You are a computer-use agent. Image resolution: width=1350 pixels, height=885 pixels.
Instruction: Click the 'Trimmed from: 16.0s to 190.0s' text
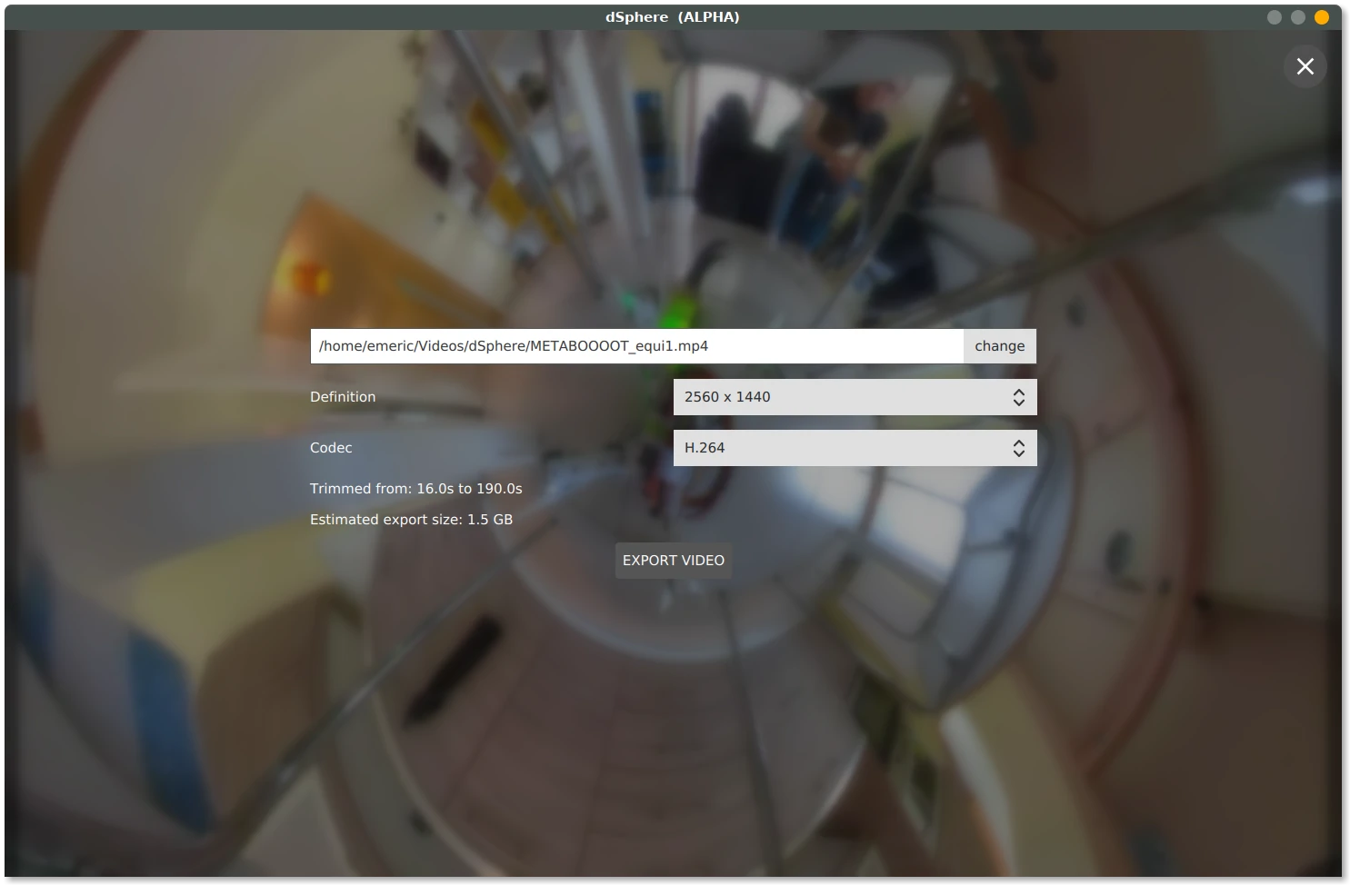pyautogui.click(x=415, y=489)
